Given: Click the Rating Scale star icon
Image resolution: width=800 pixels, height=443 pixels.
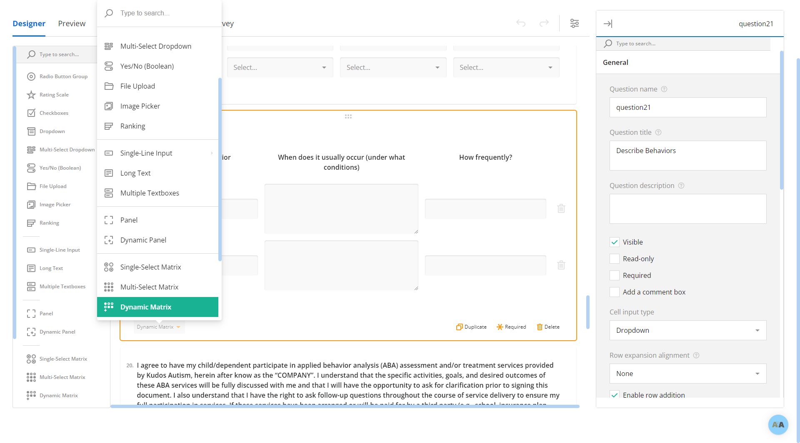Looking at the screenshot, I should [31, 95].
